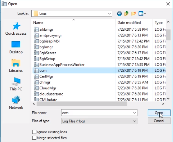Go back using the blue arrow icon
Viewport: 173px width, 142px height.
tap(119, 14)
